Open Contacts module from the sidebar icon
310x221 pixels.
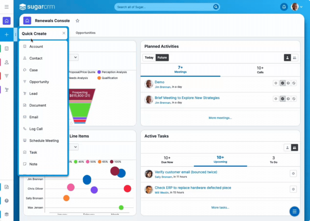6,62
